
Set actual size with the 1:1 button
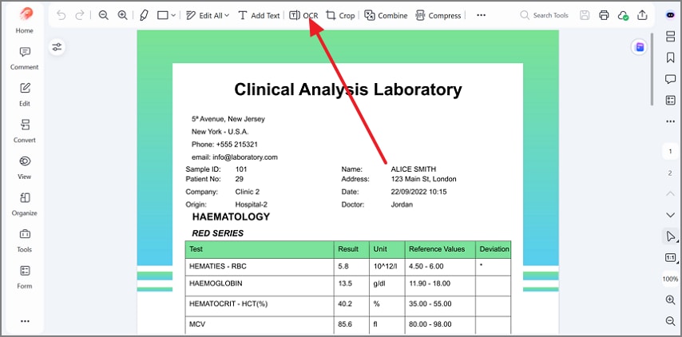670,257
